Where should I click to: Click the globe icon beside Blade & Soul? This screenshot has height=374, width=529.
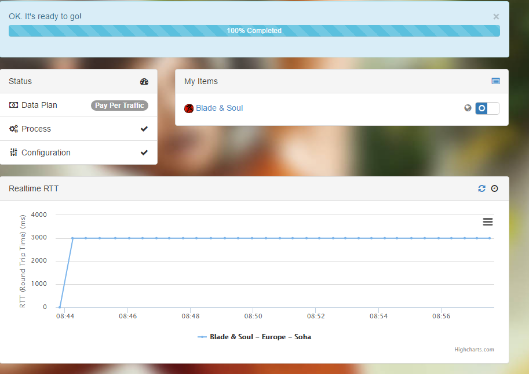(468, 108)
